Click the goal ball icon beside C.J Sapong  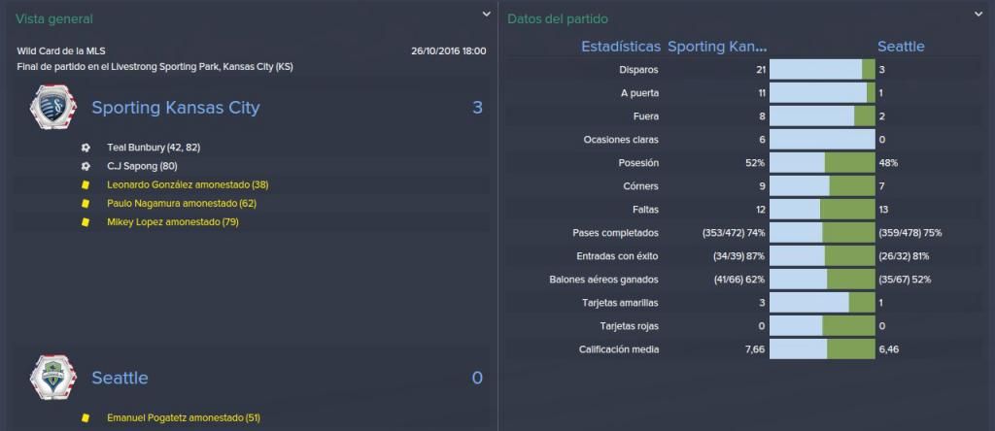point(86,166)
